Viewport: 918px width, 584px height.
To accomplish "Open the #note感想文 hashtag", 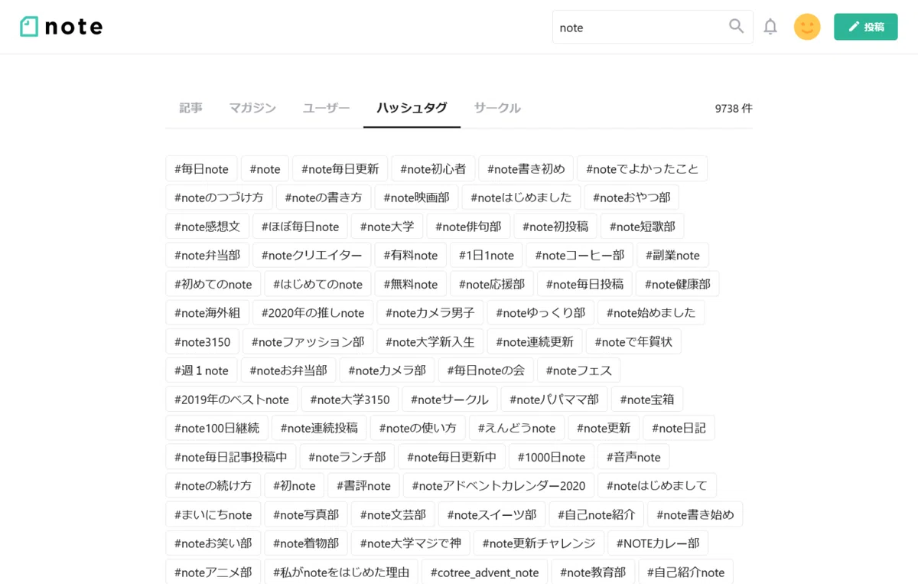I will coord(207,227).
